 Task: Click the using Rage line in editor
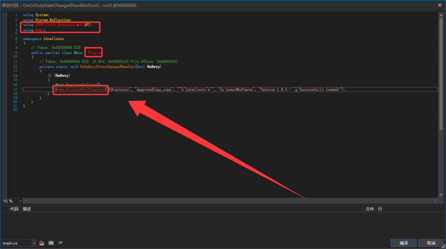(34, 30)
